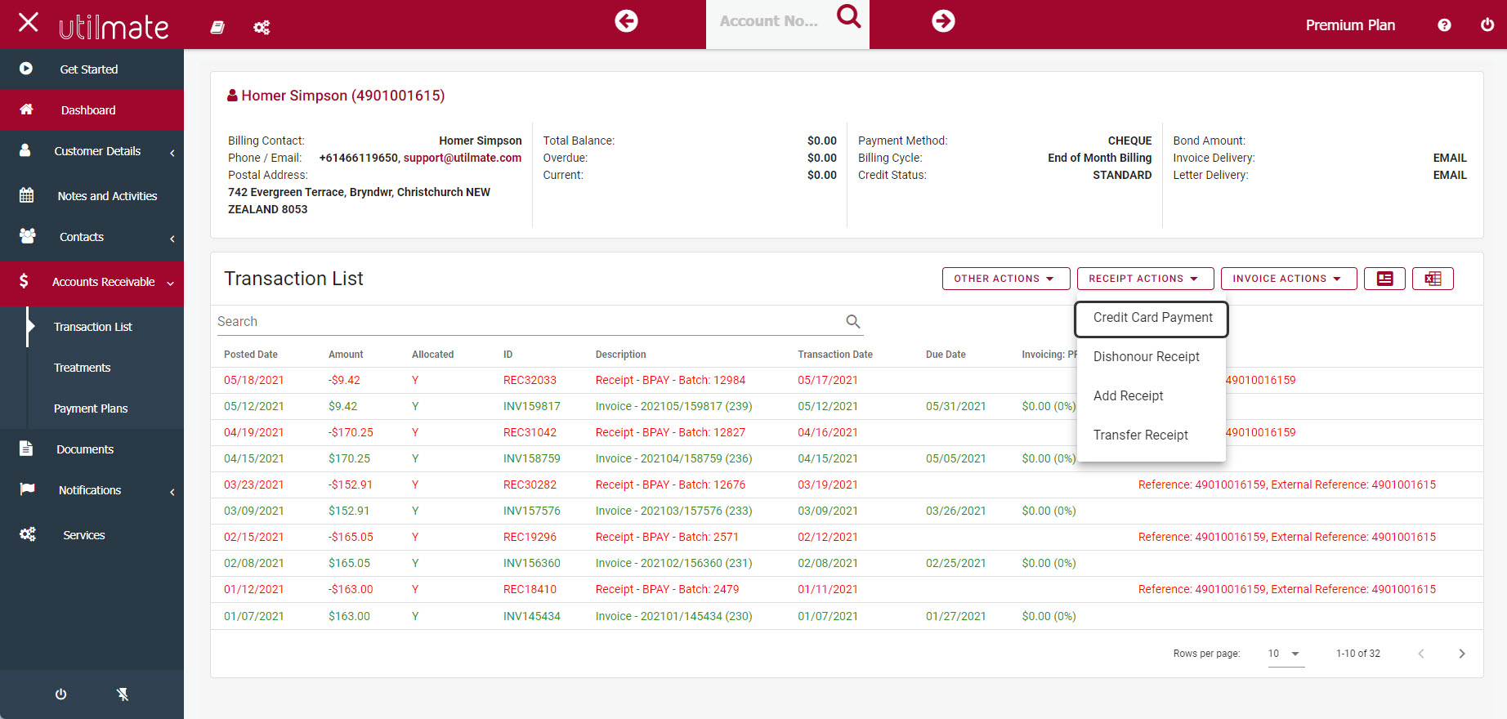
Task: Change rows per page dropdown
Action: coord(1285,654)
